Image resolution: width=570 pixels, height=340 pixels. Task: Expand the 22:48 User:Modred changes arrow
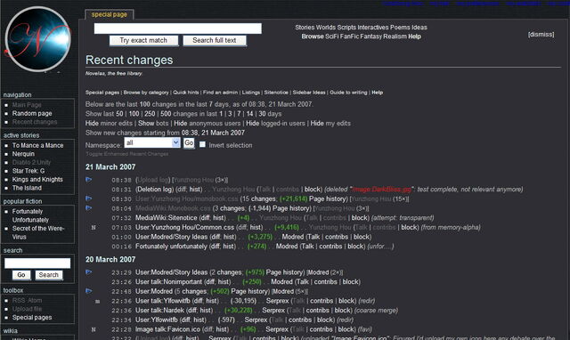(x=89, y=290)
